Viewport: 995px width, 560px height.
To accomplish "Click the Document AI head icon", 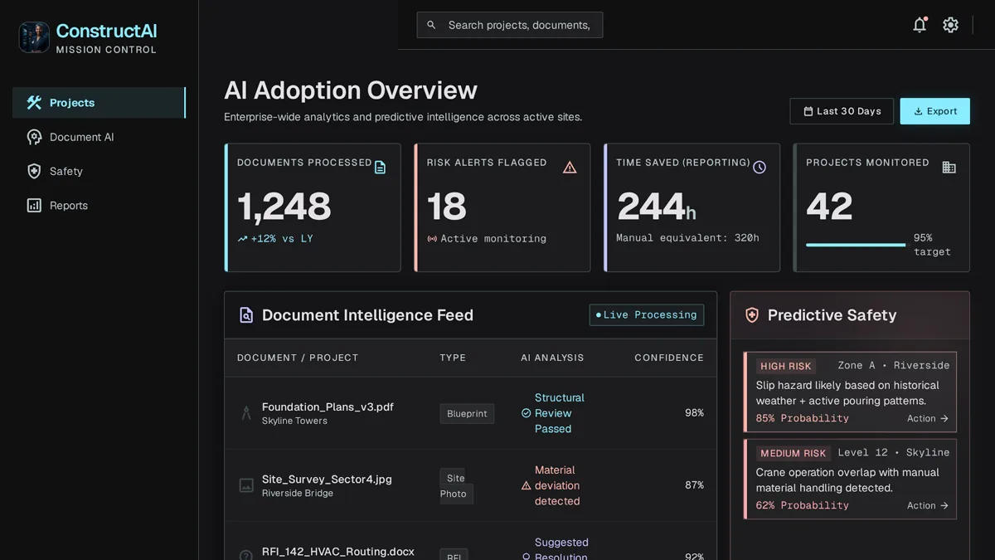I will click(34, 137).
